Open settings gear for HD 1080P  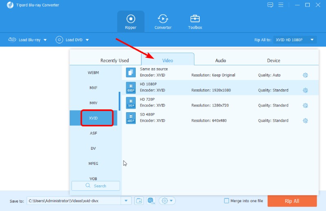305,90
